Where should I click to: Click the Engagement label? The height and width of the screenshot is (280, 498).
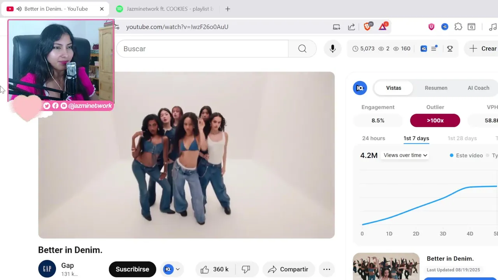click(x=378, y=107)
